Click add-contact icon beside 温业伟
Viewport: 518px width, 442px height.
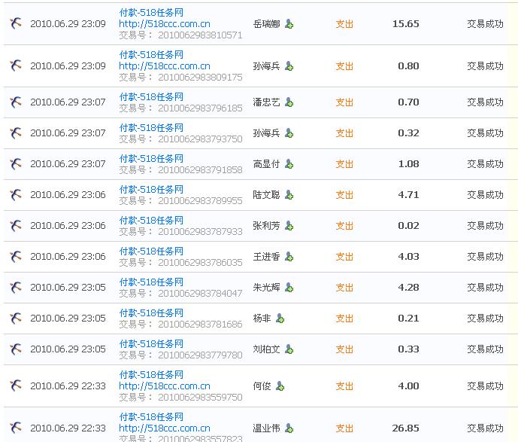tap(289, 428)
